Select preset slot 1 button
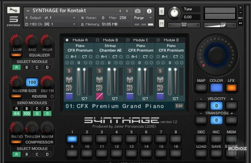The image size is (251, 163). click(72, 139)
